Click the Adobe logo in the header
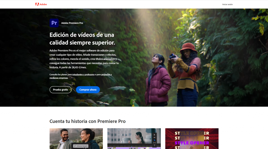Image resolution: width=268 pixels, height=149 pixels. point(41,4)
